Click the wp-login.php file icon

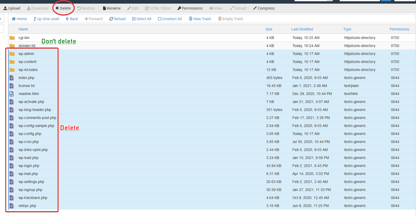[12, 166]
